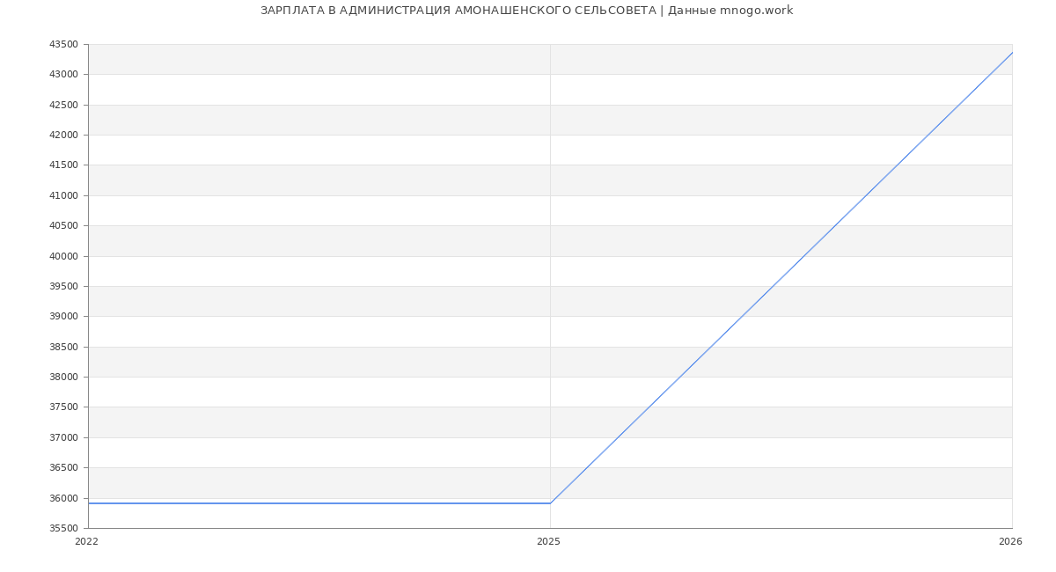
Task: Click the 35500 y-axis label
Action: (x=63, y=528)
